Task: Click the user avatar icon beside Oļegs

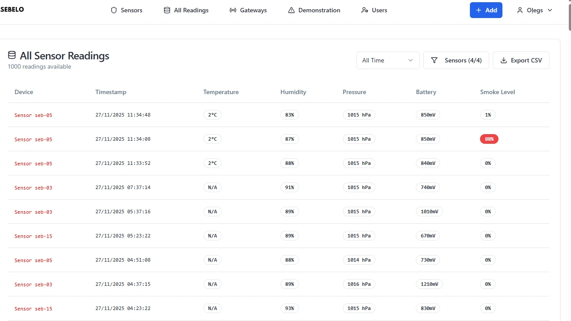Action: pos(520,10)
